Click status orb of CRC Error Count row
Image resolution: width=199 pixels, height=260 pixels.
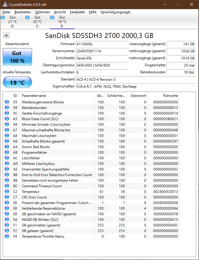point(7,197)
